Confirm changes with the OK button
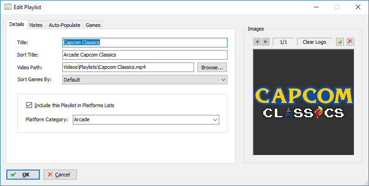Image resolution: width=369 pixels, height=186 pixels. click(x=23, y=175)
